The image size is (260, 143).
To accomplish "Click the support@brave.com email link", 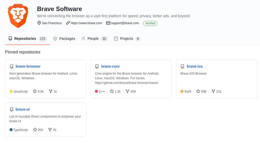I will tap(125, 23).
